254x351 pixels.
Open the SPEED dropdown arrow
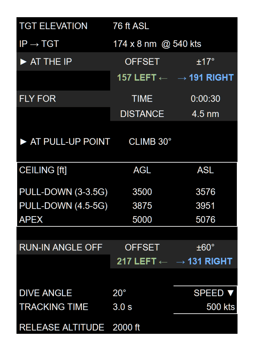pyautogui.click(x=230, y=293)
